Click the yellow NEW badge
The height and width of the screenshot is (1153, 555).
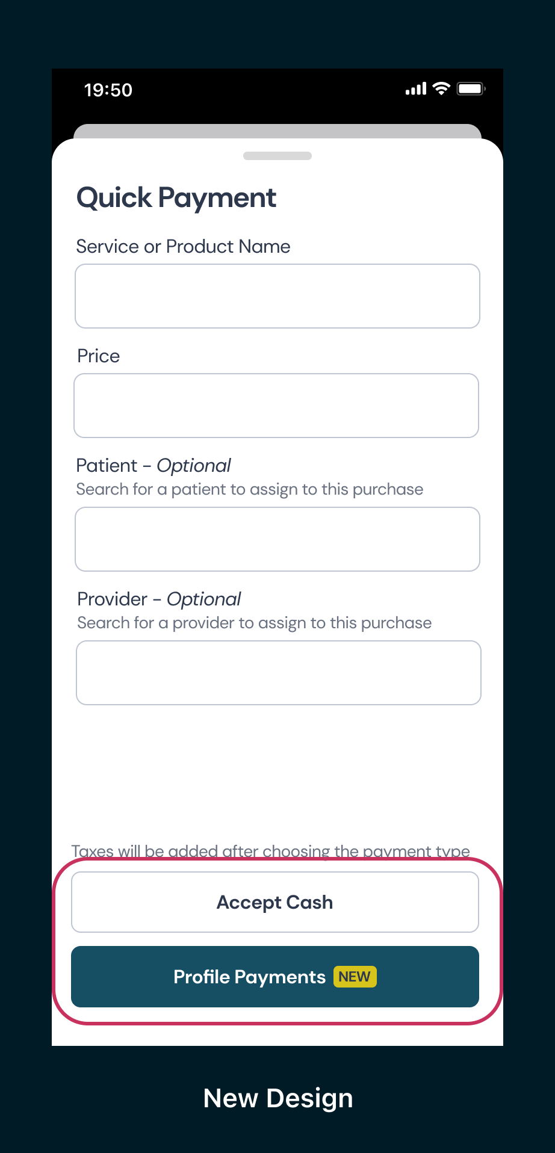tap(355, 977)
